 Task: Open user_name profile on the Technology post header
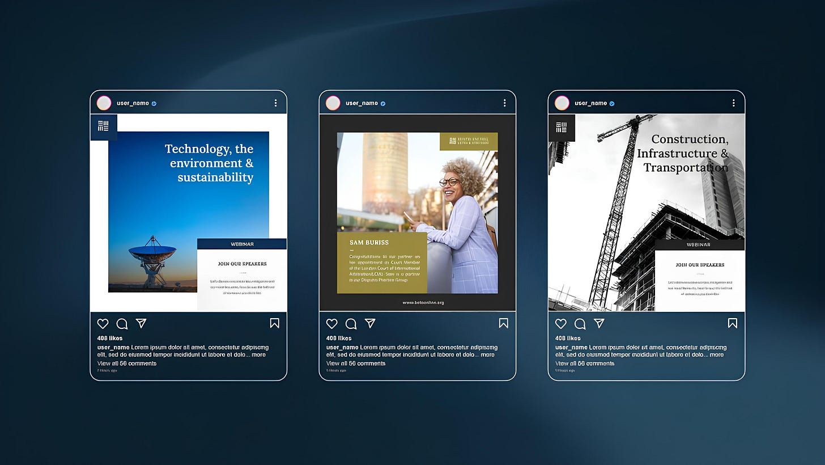133,103
